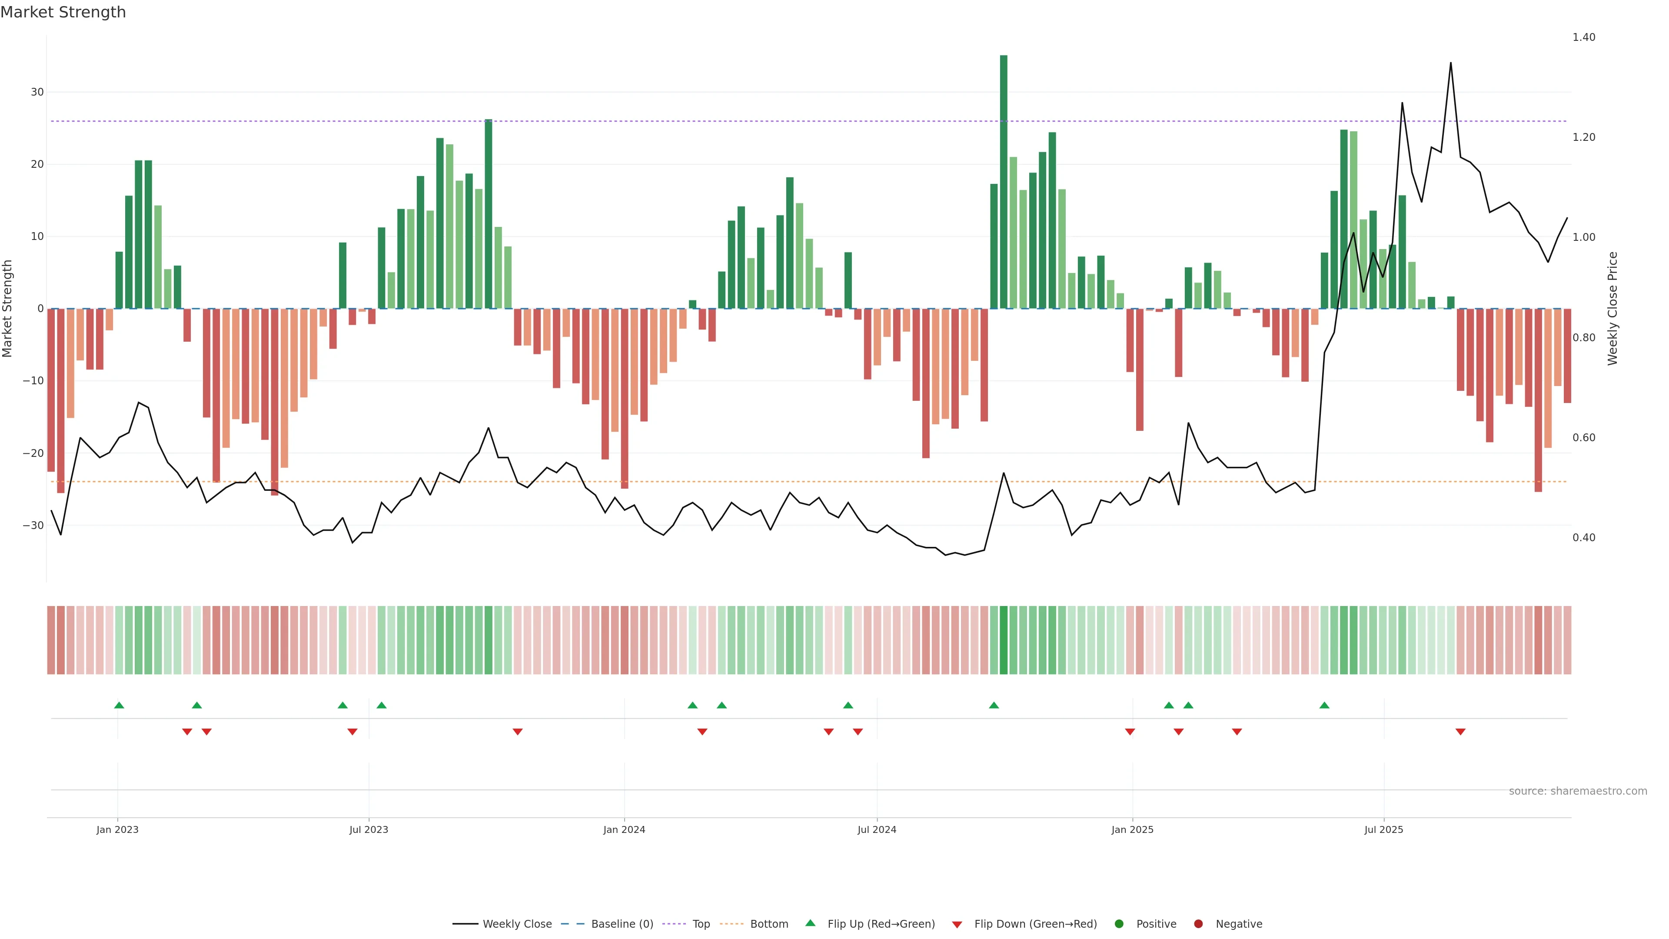Click the highest peak of the weekly close line
Screen dimensions: 1669x939
point(1451,63)
